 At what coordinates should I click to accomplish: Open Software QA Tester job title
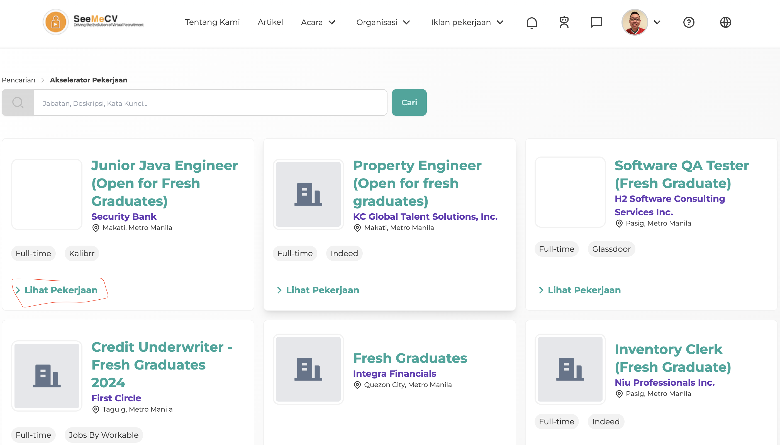click(x=682, y=174)
